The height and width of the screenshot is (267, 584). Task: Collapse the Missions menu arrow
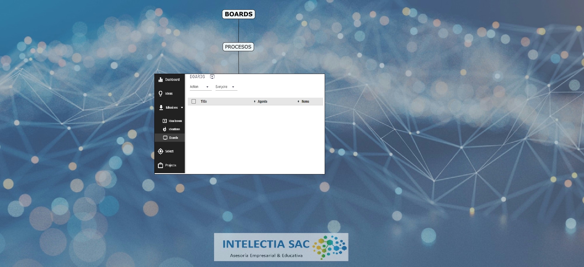pyautogui.click(x=182, y=108)
